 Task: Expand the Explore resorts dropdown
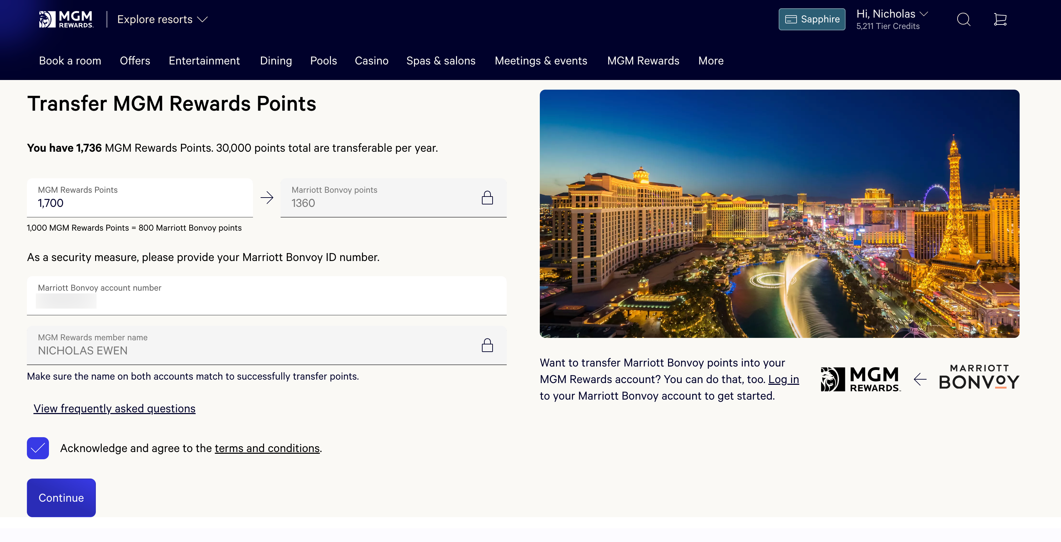(162, 19)
